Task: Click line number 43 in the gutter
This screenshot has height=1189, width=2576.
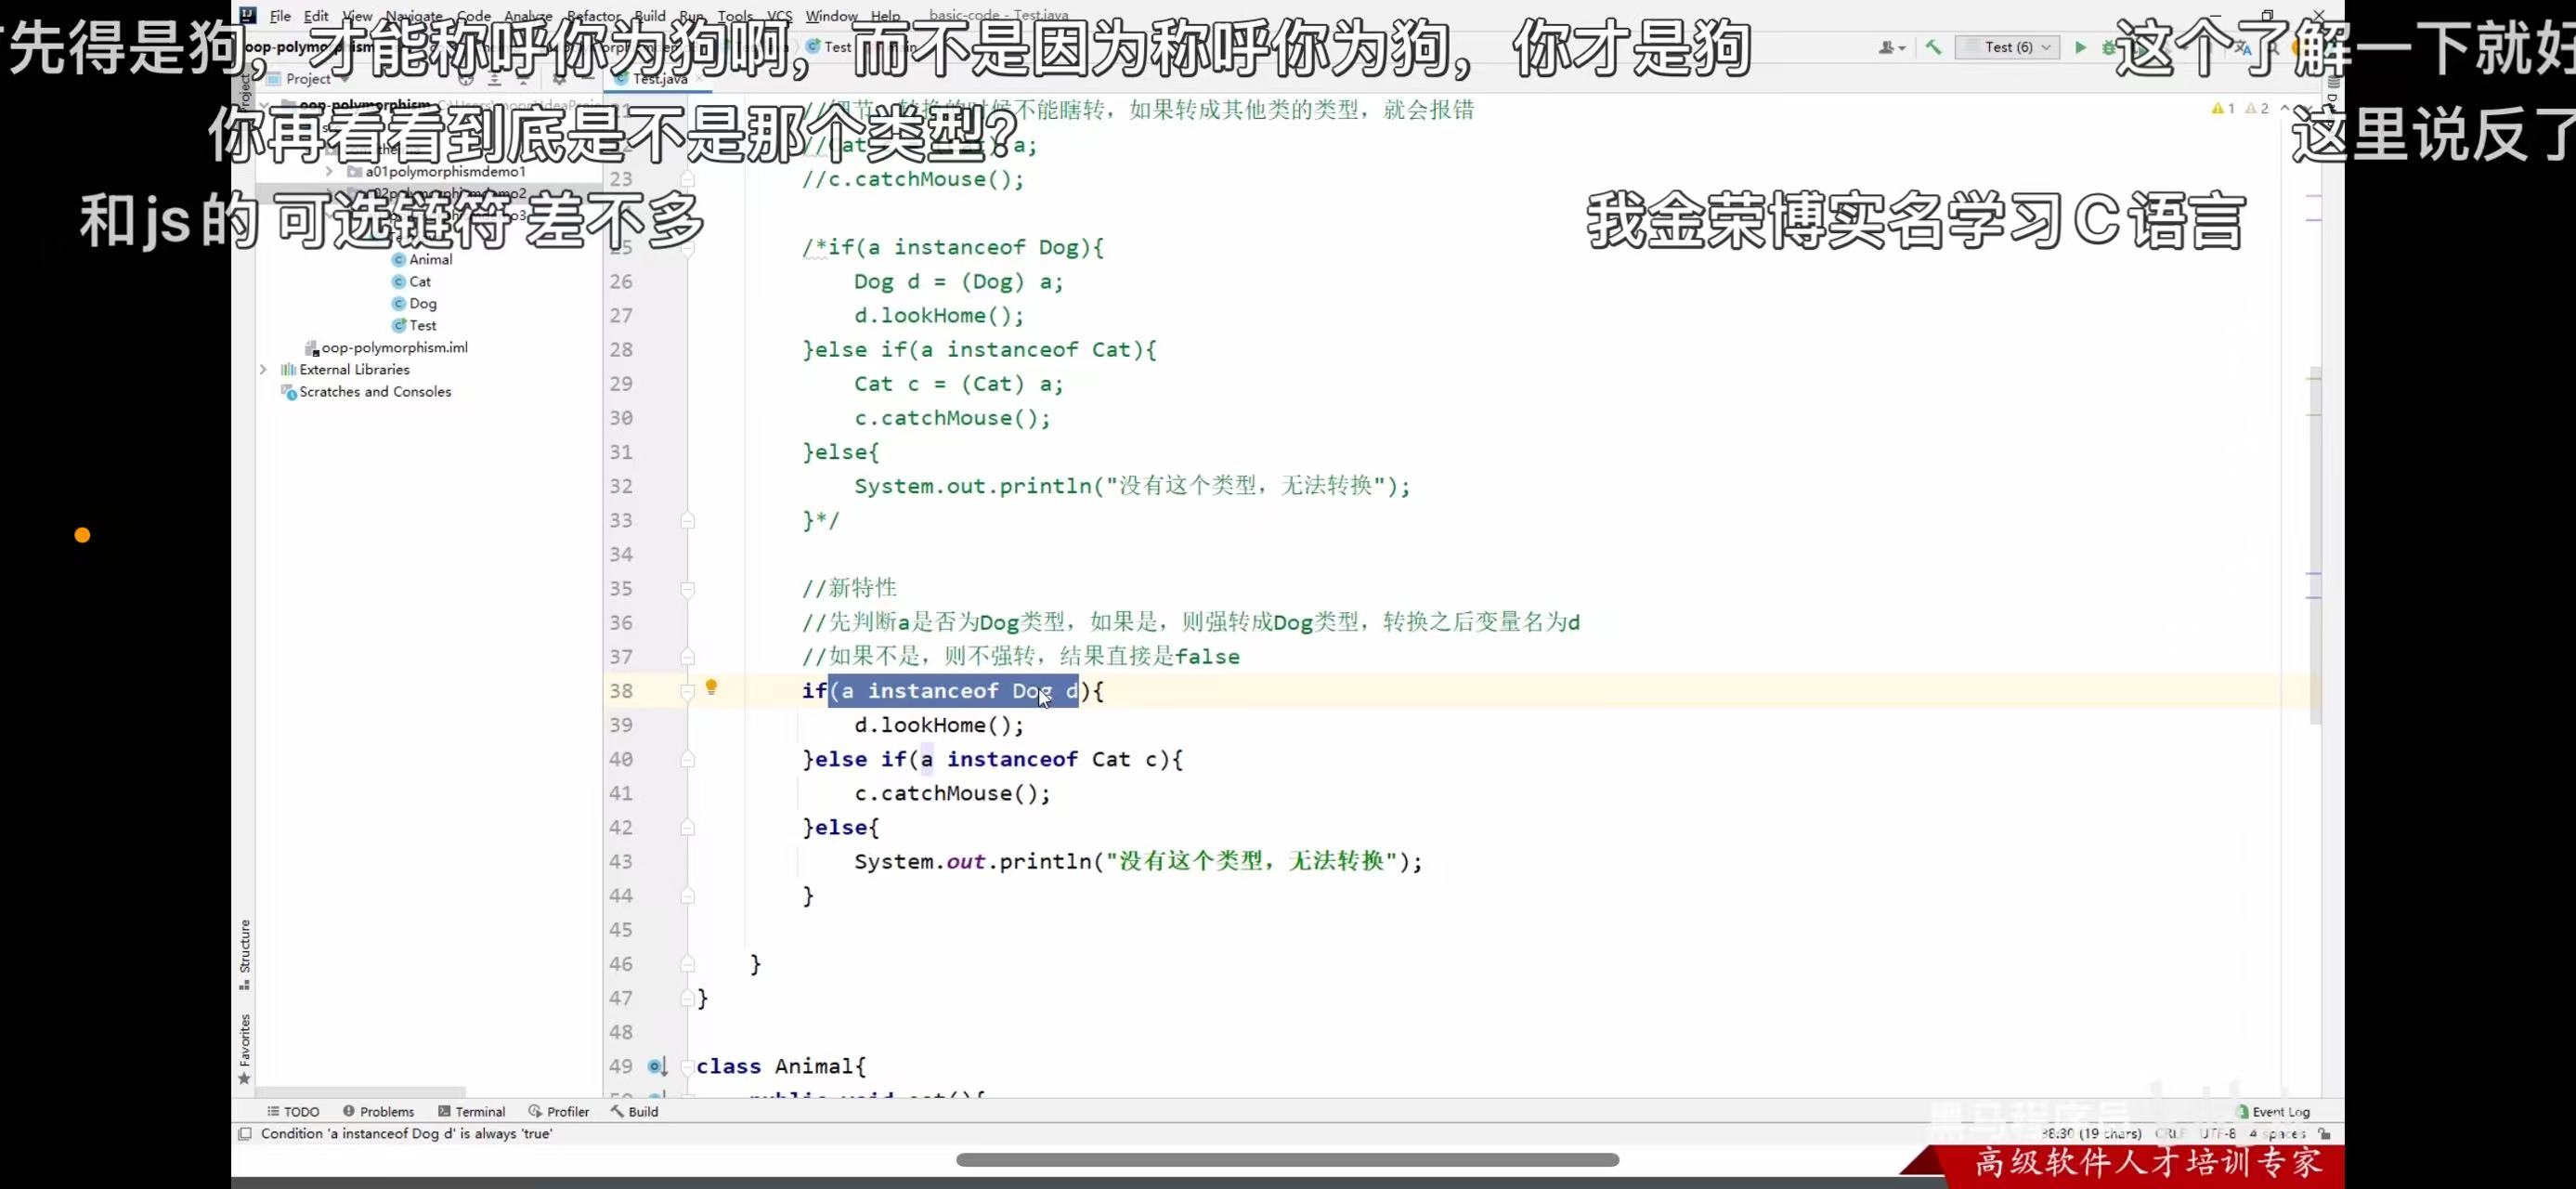Action: point(621,861)
